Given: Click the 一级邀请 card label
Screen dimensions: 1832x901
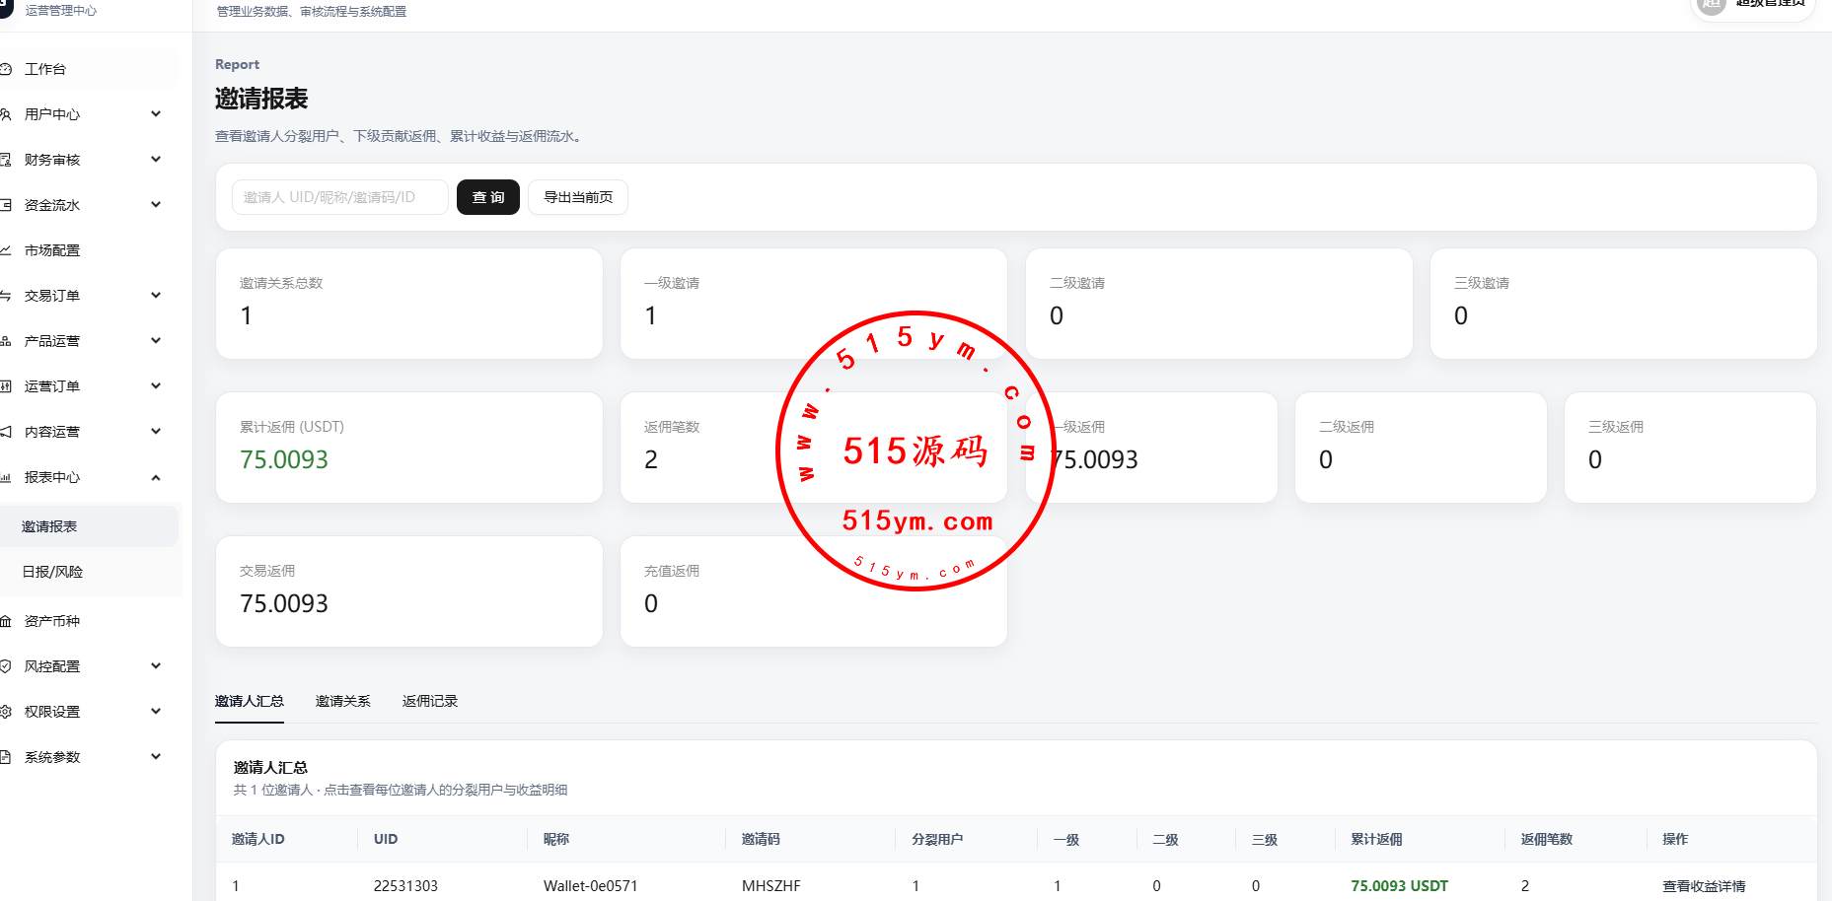Looking at the screenshot, I should 672,283.
